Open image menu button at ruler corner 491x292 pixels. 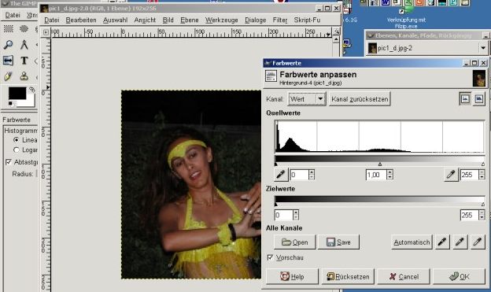tap(46, 32)
